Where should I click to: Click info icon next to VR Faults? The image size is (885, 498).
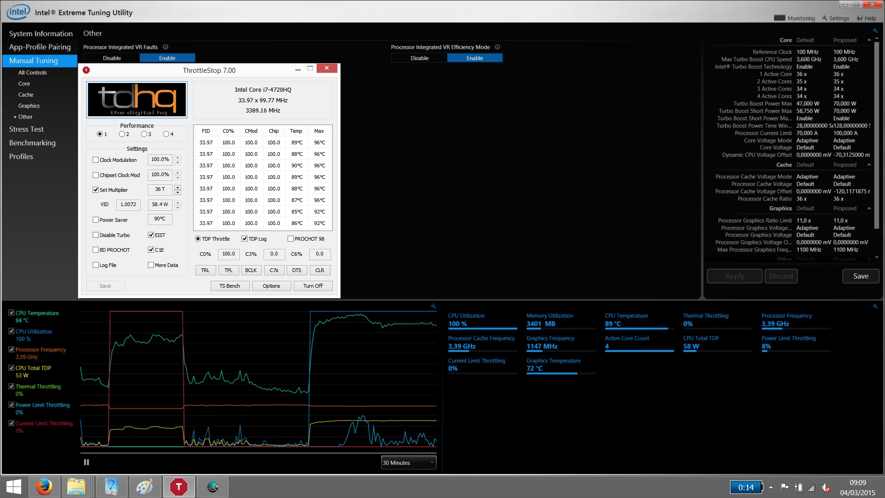pos(165,47)
